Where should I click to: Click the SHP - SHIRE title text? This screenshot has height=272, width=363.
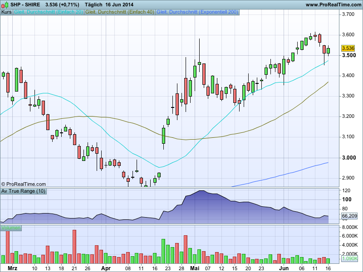25,5
